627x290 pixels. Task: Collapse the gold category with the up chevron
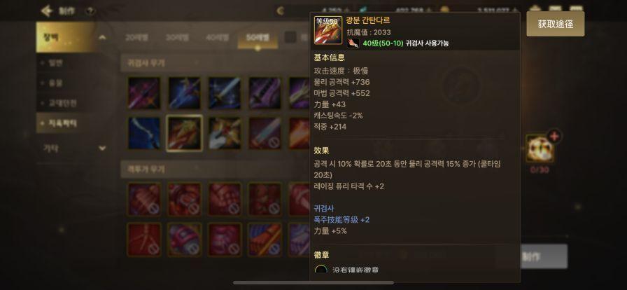click(102, 37)
